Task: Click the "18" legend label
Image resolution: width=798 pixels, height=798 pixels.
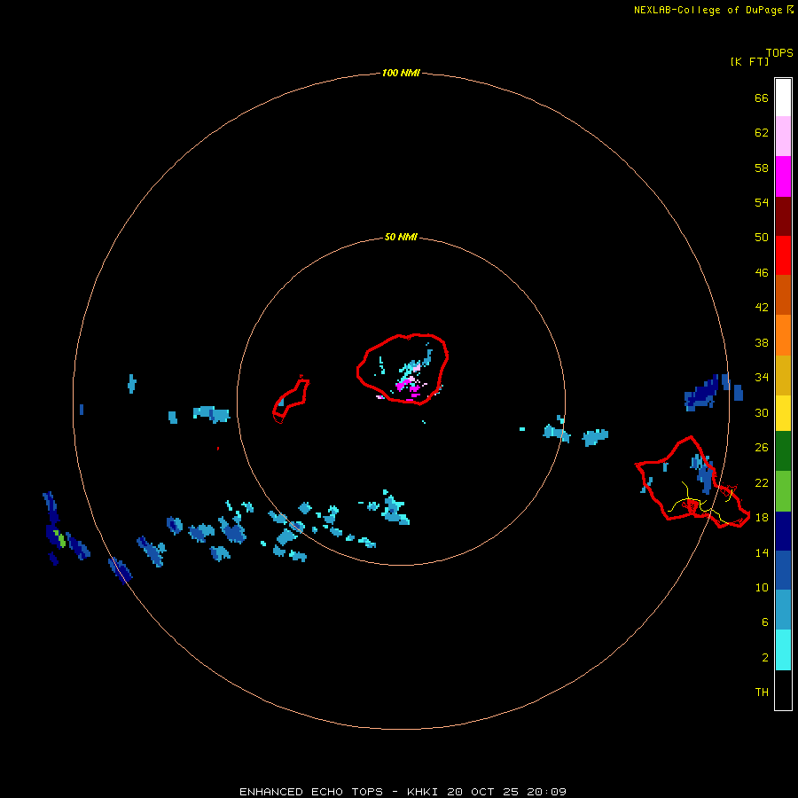Action: point(762,518)
